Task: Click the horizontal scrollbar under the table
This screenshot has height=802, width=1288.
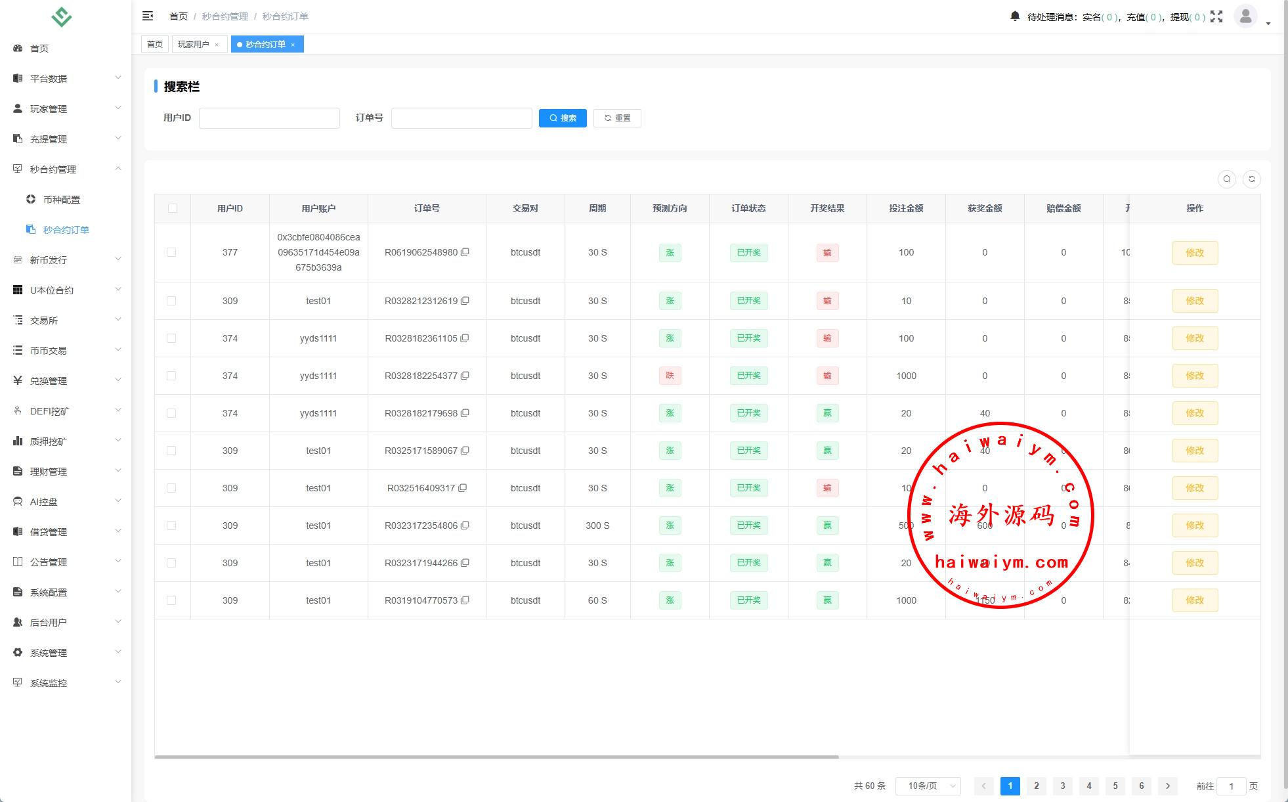Action: click(x=496, y=757)
